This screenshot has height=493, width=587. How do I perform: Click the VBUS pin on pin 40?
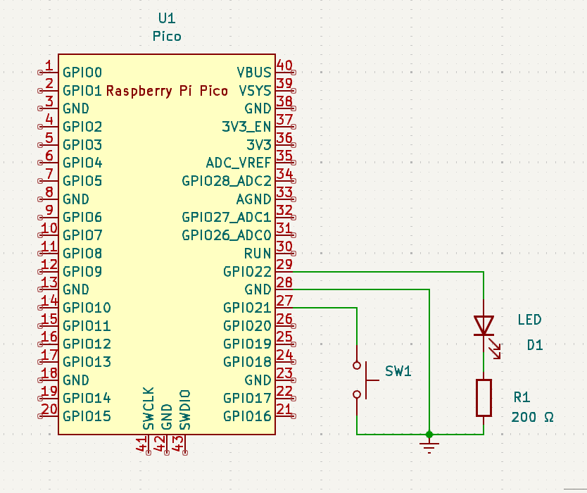click(x=285, y=72)
